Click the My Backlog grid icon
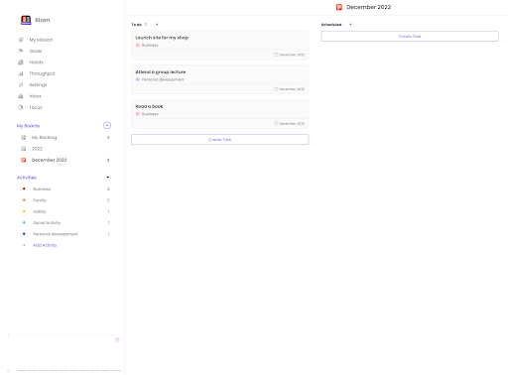This screenshot has width=508, height=375. [x=24, y=137]
